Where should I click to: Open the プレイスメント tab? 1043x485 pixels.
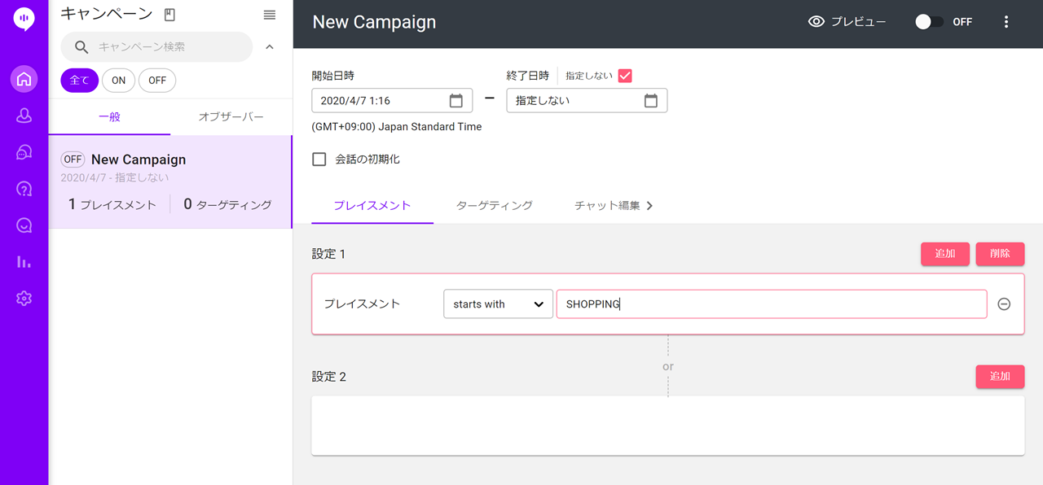pyautogui.click(x=372, y=206)
